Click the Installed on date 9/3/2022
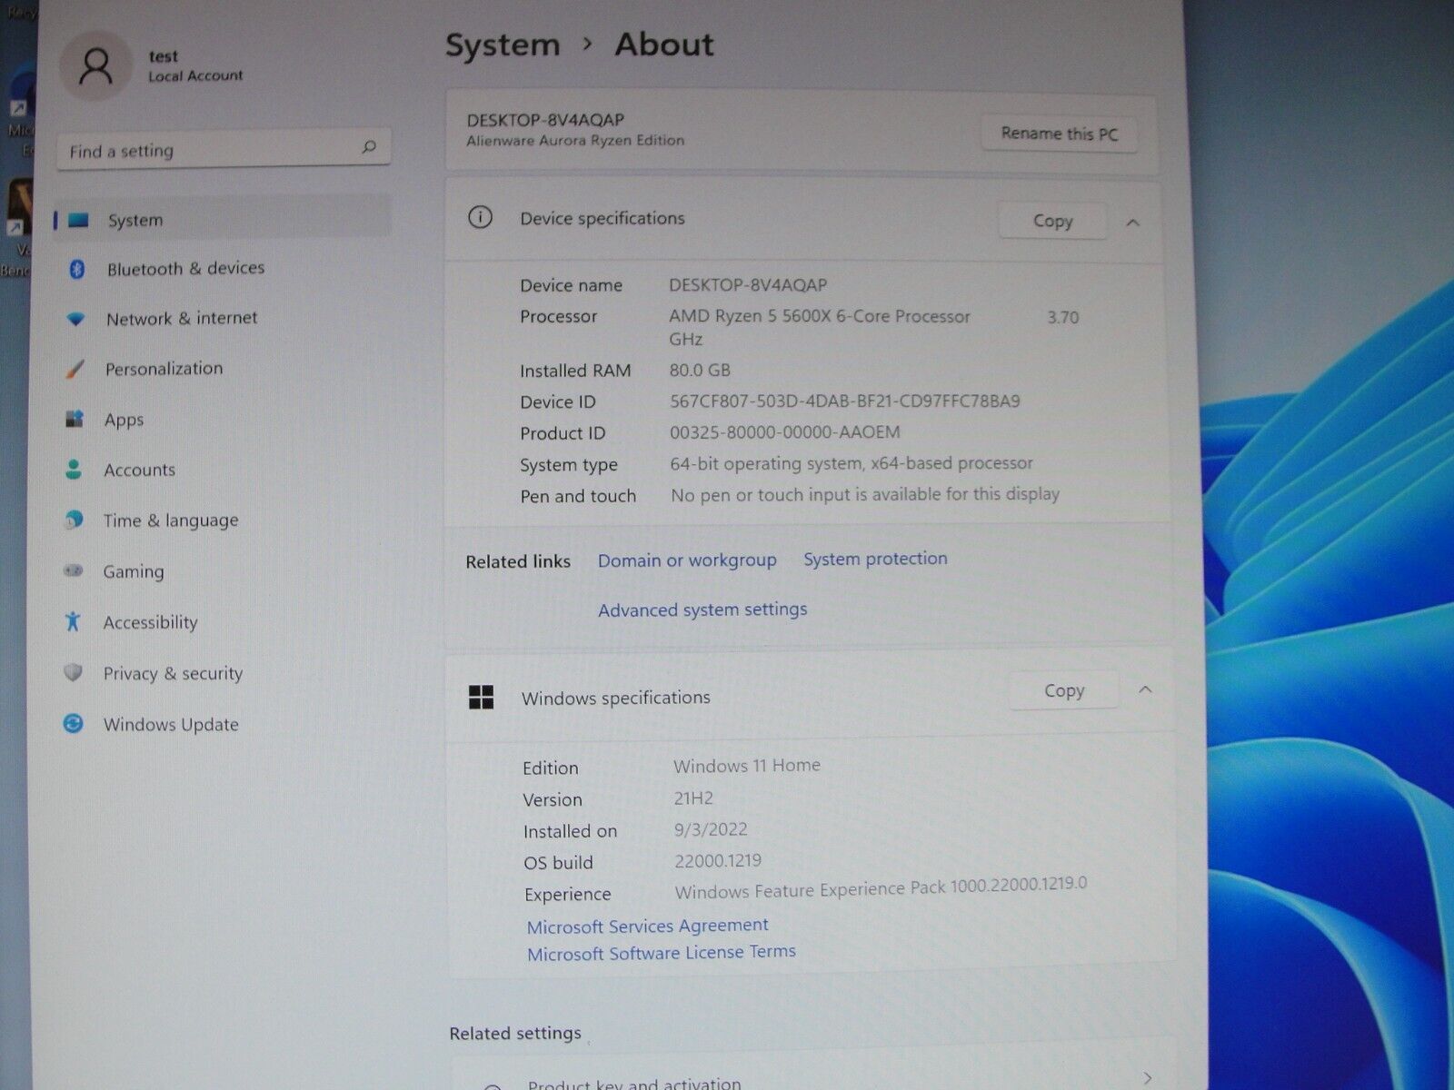1454x1090 pixels. (x=711, y=829)
